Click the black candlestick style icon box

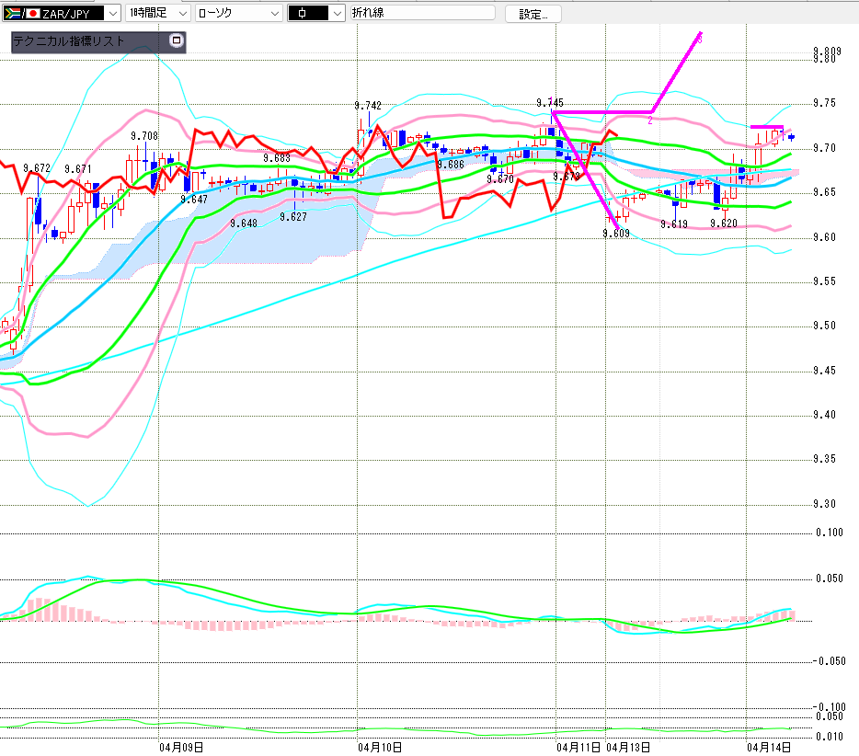(307, 13)
